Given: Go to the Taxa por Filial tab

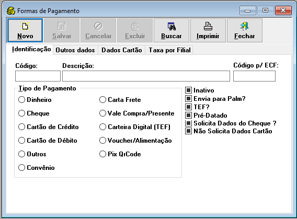Looking at the screenshot, I should point(169,50).
